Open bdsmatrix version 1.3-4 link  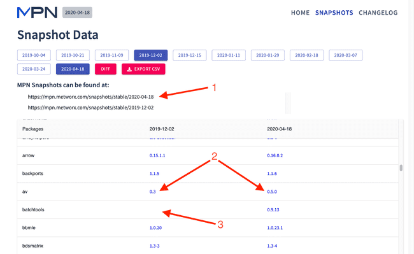pos(272,246)
